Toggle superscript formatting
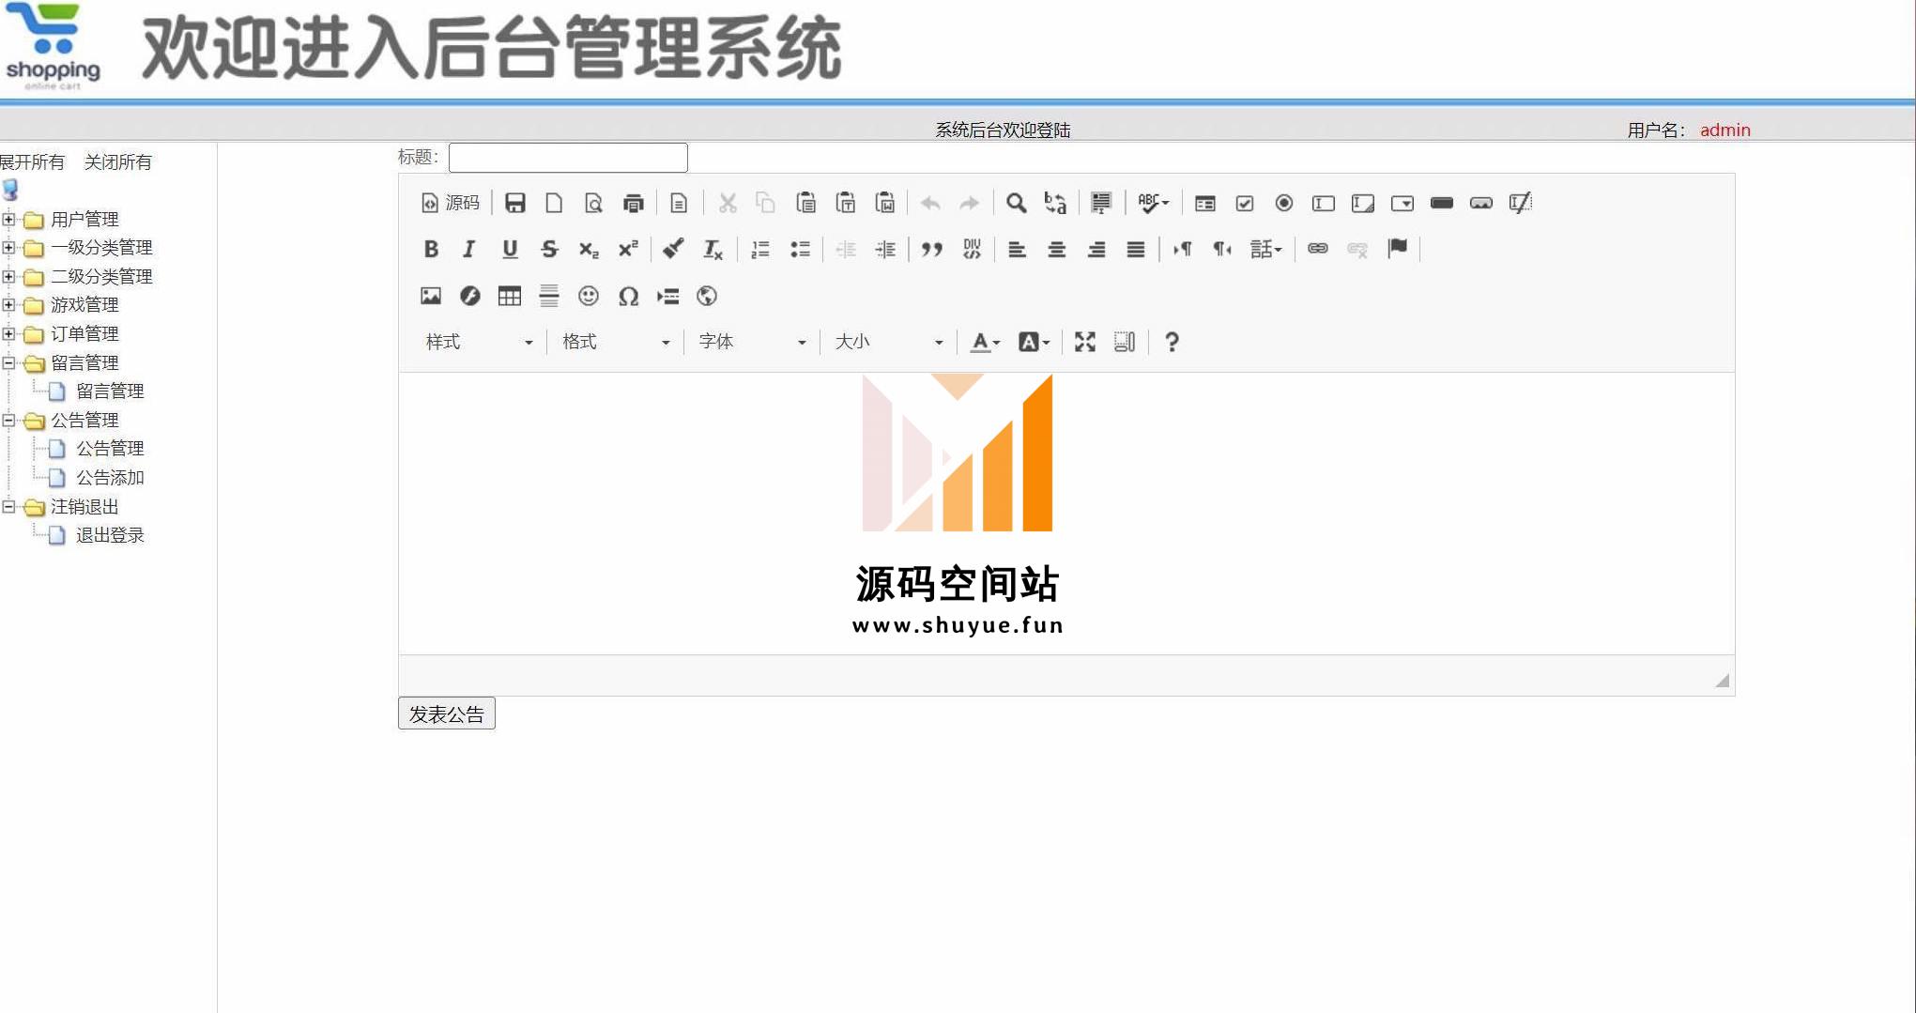 point(628,249)
